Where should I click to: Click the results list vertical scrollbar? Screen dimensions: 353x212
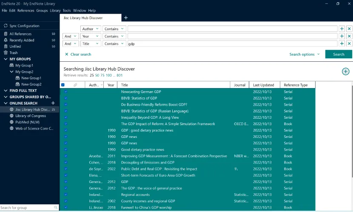[x=352, y=131]
